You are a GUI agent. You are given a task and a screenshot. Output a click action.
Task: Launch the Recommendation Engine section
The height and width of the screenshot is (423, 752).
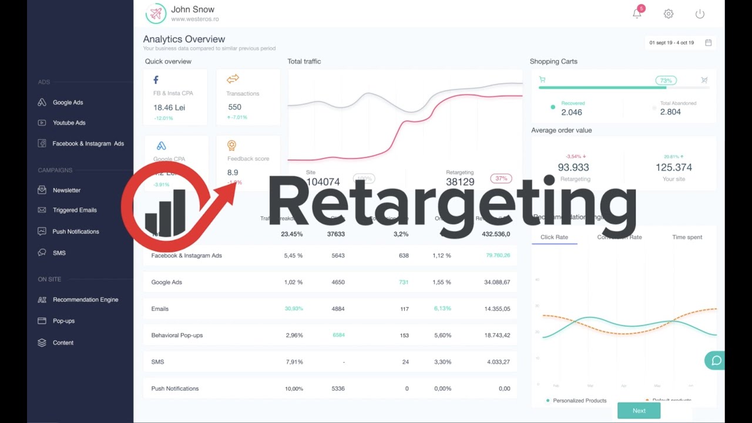tap(85, 300)
